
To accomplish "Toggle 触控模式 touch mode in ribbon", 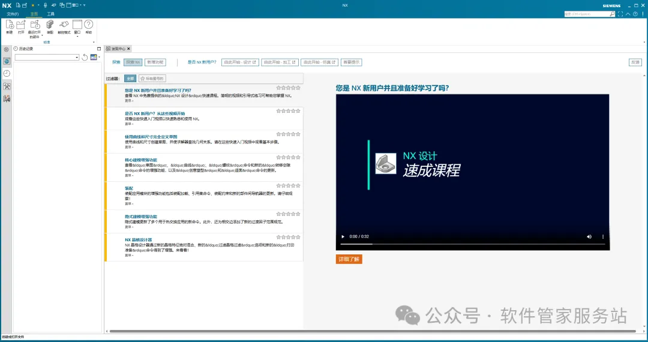I will pyautogui.click(x=64, y=27).
